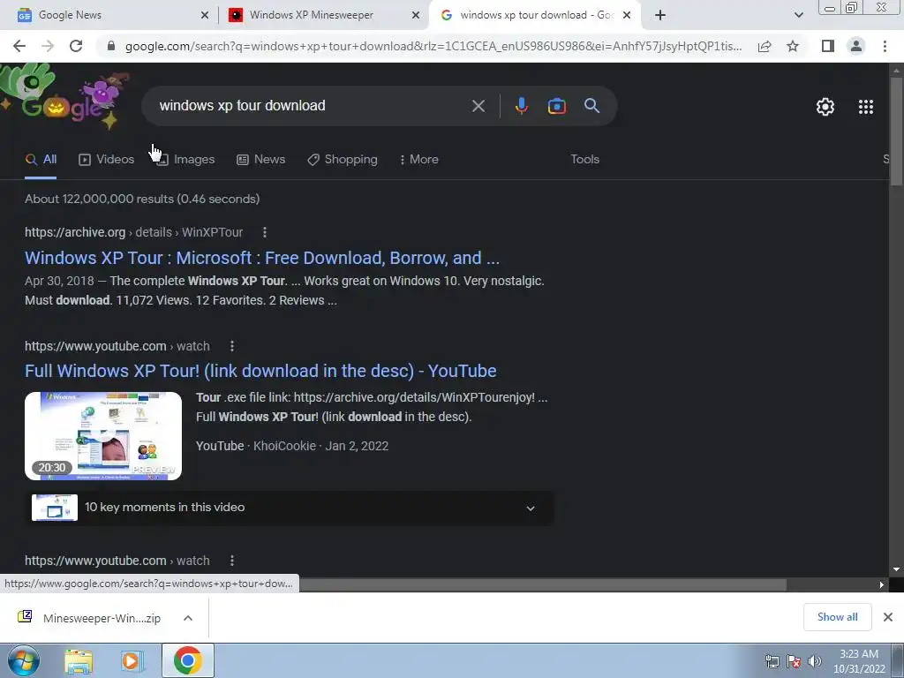Click the padlock site info icon
Viewport: 904px width, 678px height.
click(x=111, y=46)
